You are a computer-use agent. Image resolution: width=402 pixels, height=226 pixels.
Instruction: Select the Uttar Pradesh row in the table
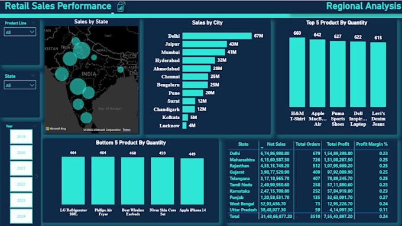[x=309, y=209]
